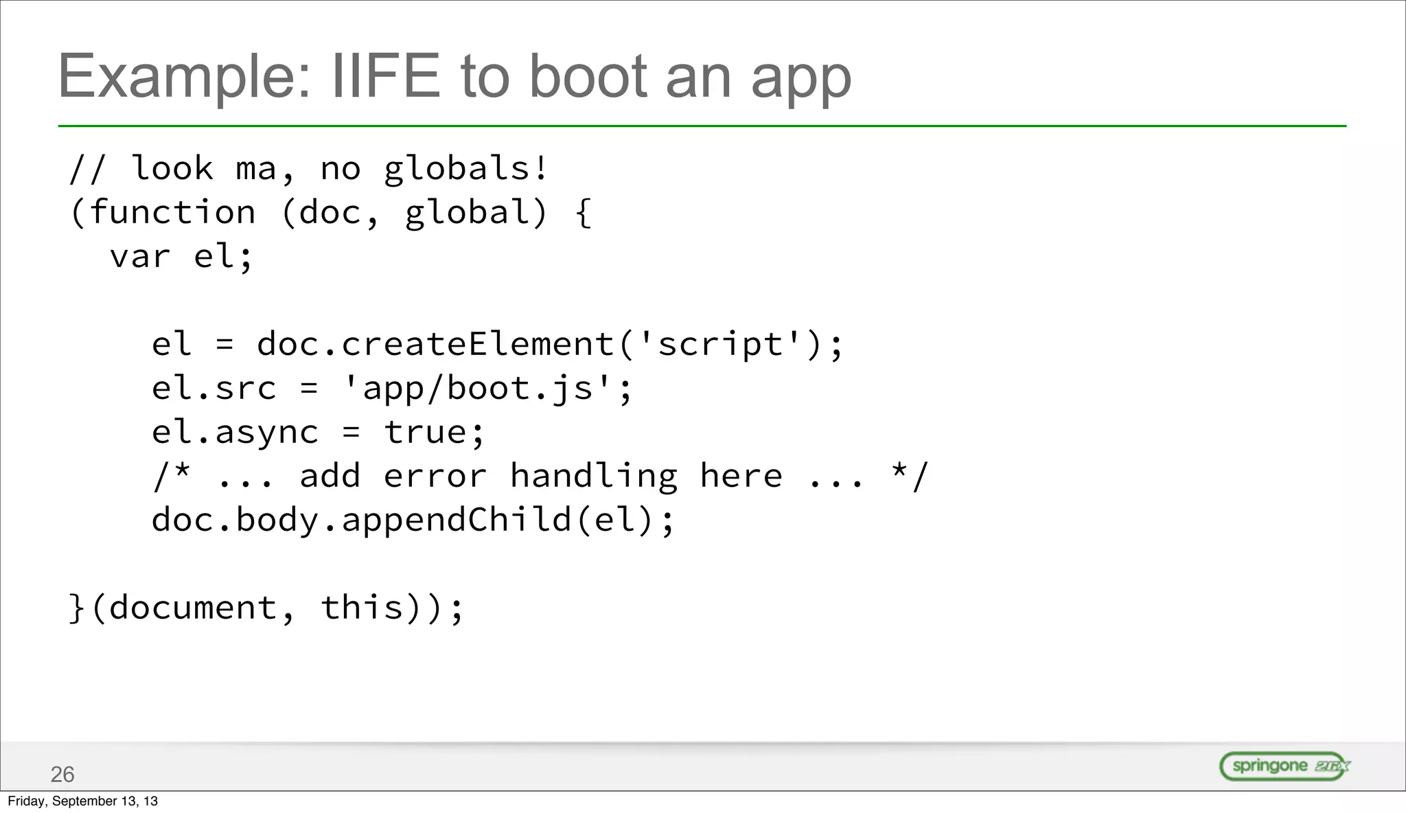Image resolution: width=1406 pixels, height=813 pixels.
Task: Click the line with doc.createElement('script')
Action: pyautogui.click(x=497, y=345)
